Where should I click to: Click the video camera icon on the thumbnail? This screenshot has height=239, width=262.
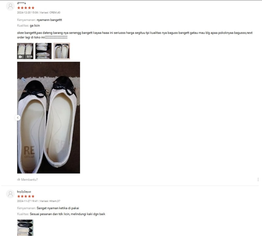(x=21, y=57)
